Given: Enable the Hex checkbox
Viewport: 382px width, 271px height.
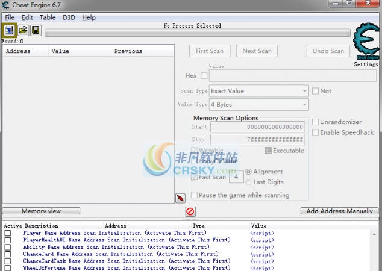Looking at the screenshot, I should point(204,76).
